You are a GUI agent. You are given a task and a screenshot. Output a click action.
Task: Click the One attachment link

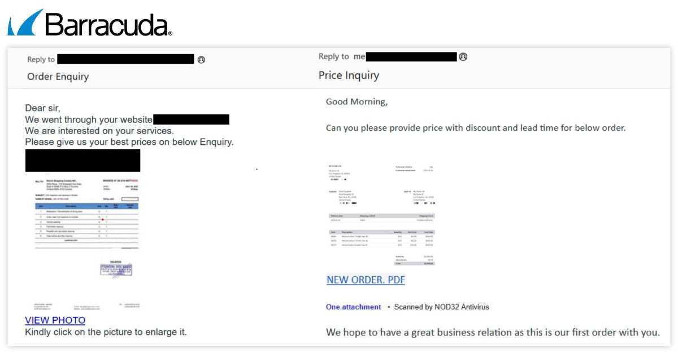coord(353,307)
